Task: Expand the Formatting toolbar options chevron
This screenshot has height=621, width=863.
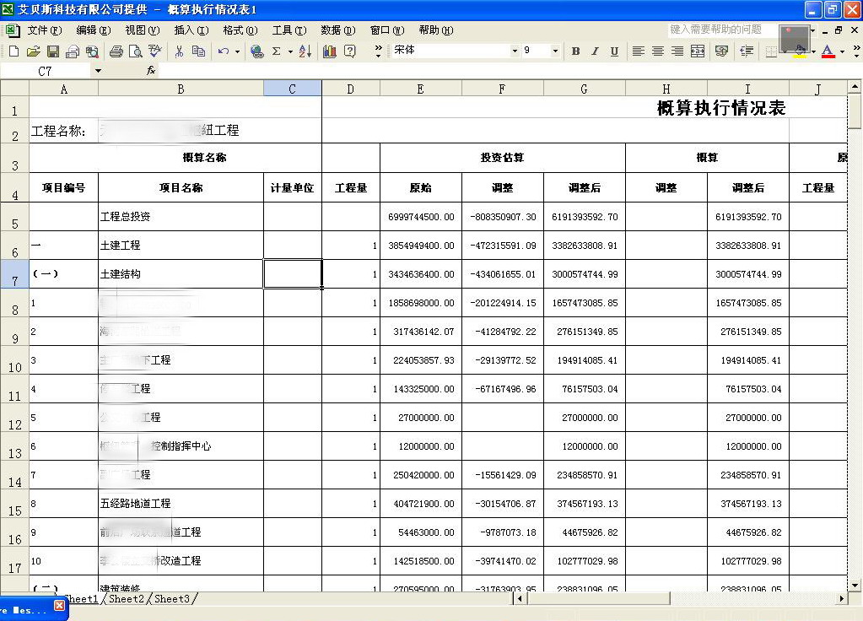Action: tap(856, 51)
